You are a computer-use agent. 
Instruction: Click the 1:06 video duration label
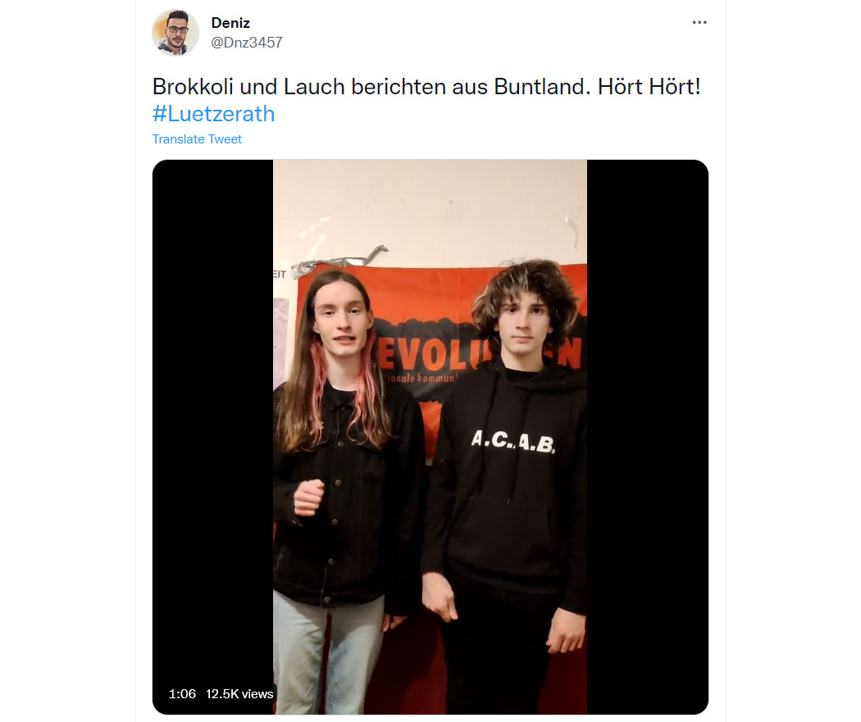pos(182,694)
